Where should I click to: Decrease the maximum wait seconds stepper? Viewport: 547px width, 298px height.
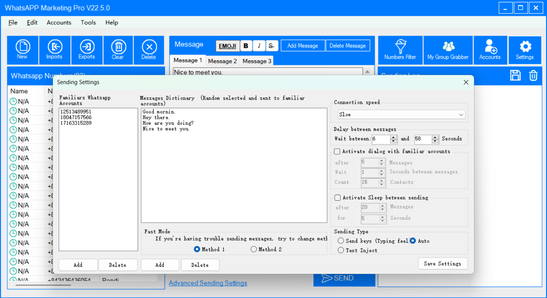point(435,141)
